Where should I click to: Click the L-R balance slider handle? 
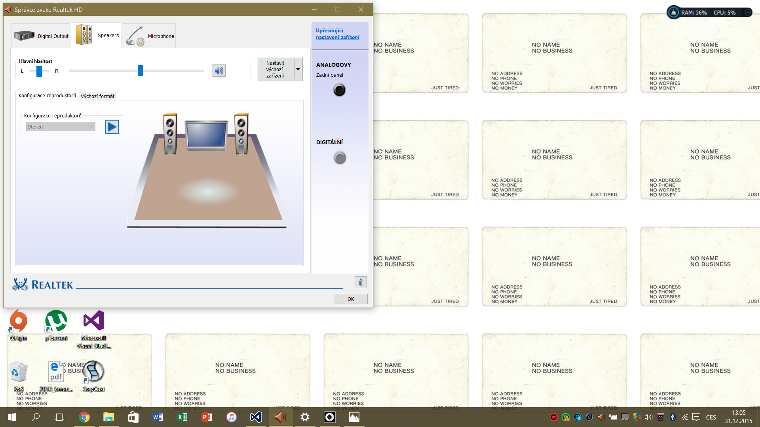click(x=39, y=71)
